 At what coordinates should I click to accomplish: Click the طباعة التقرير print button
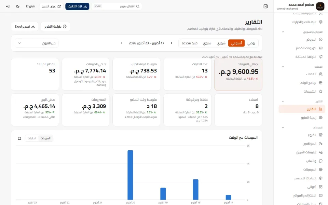(x=55, y=27)
